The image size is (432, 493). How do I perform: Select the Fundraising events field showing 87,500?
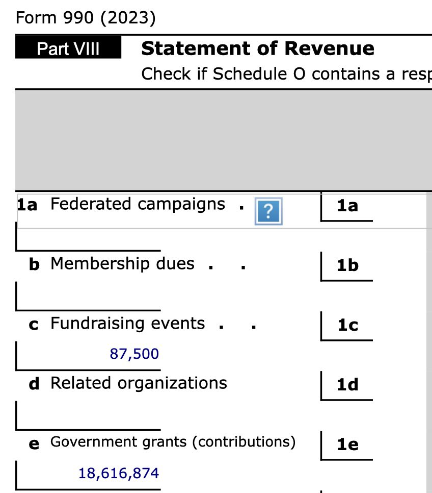point(88,354)
